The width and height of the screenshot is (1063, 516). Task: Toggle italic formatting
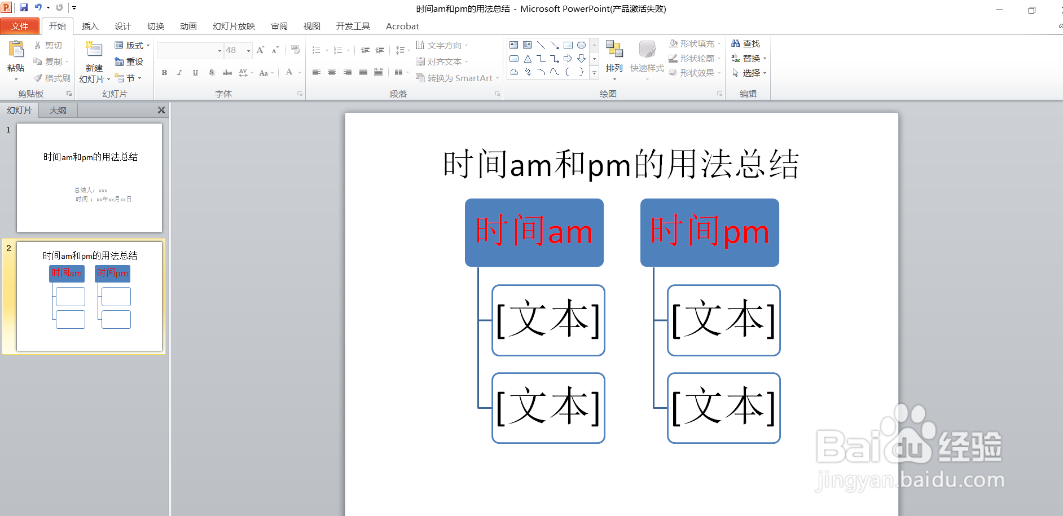(179, 72)
